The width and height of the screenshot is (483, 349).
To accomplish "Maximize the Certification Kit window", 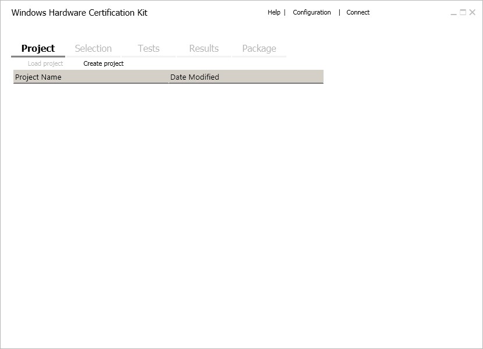I will point(463,12).
